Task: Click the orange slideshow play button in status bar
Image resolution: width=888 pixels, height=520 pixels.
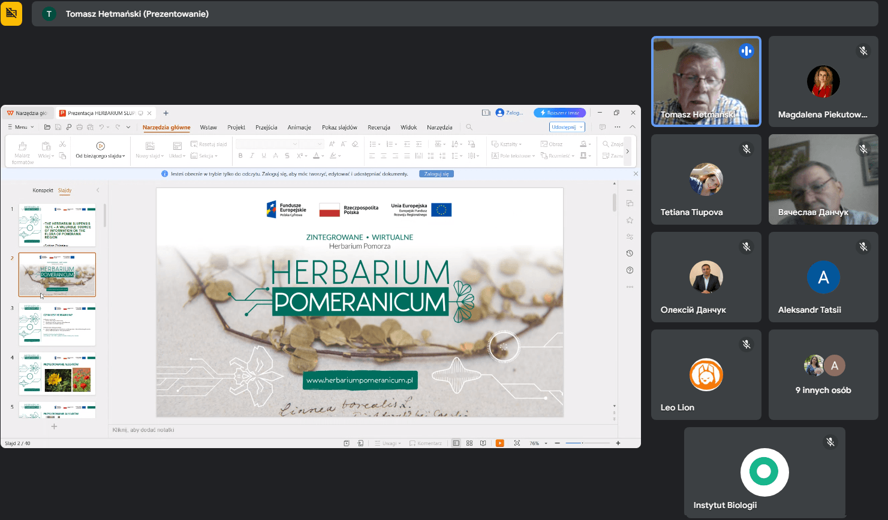Action: coord(500,443)
